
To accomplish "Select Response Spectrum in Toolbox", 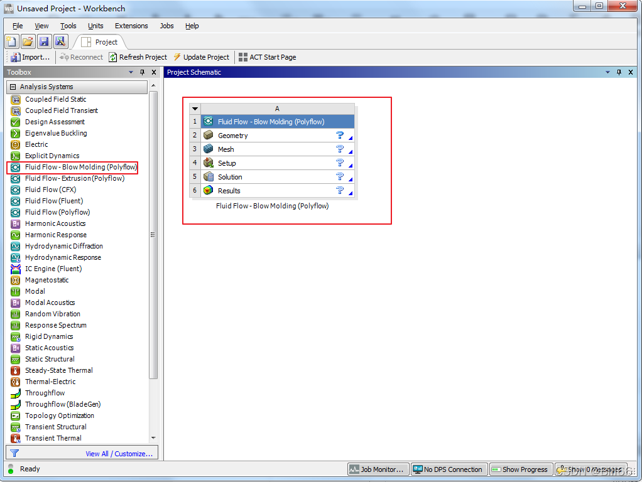I will click(x=55, y=325).
